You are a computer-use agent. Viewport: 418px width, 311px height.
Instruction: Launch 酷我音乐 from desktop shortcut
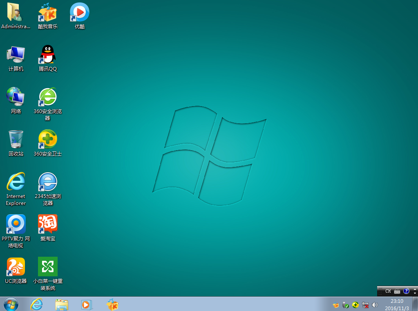coord(47,16)
